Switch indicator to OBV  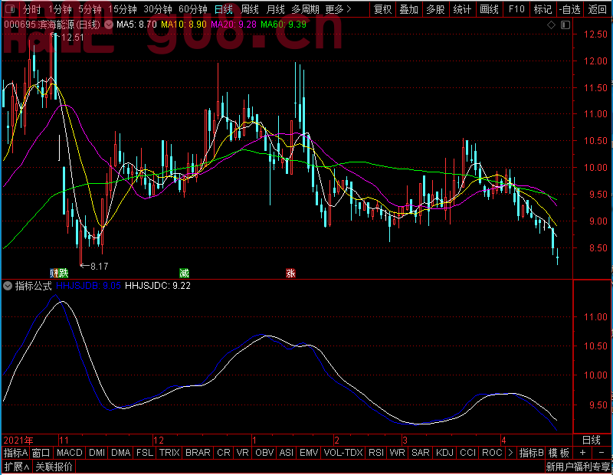(264, 453)
